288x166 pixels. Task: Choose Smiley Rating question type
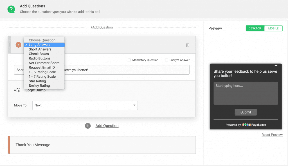coord(39,86)
